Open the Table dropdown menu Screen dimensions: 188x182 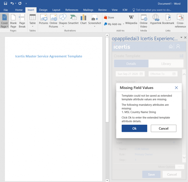(x=32, y=26)
